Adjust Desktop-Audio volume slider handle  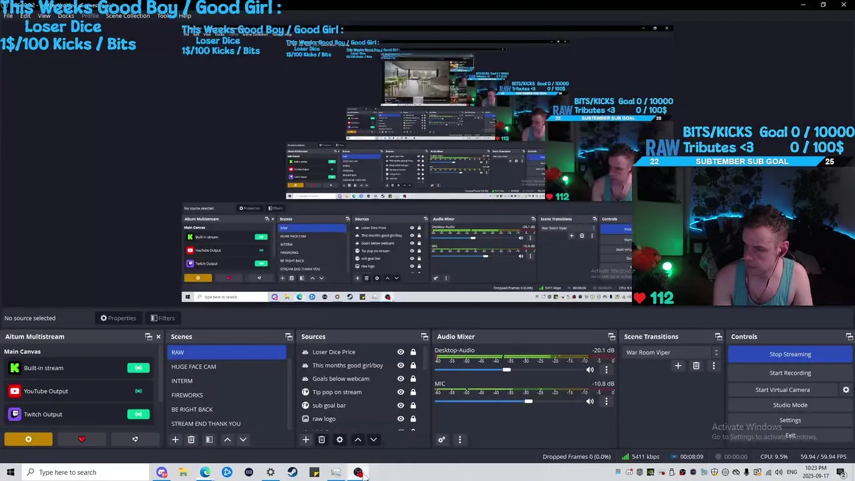click(x=507, y=369)
